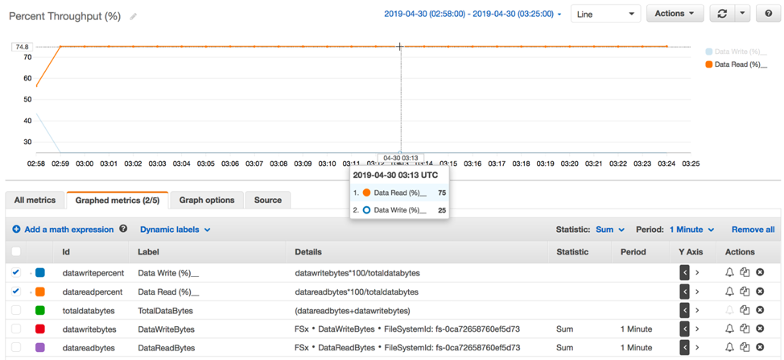The height and width of the screenshot is (360, 784).
Task: Duplicate the datareadpercent metric
Action: click(x=745, y=292)
